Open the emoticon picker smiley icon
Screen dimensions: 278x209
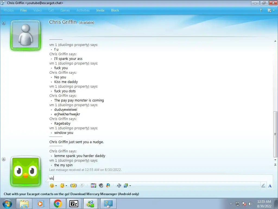[52, 186]
